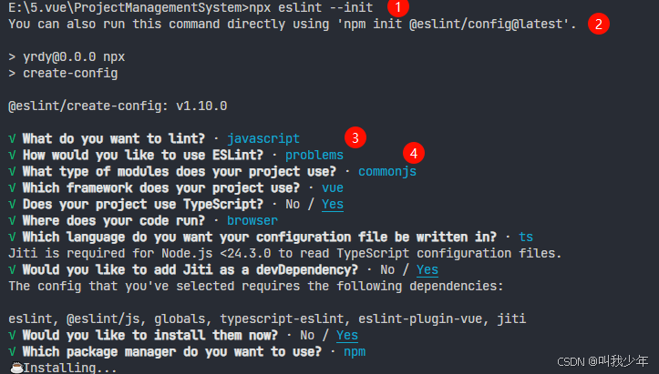Click the red circle marker numbered 1
The height and width of the screenshot is (374, 659).
coord(398,6)
